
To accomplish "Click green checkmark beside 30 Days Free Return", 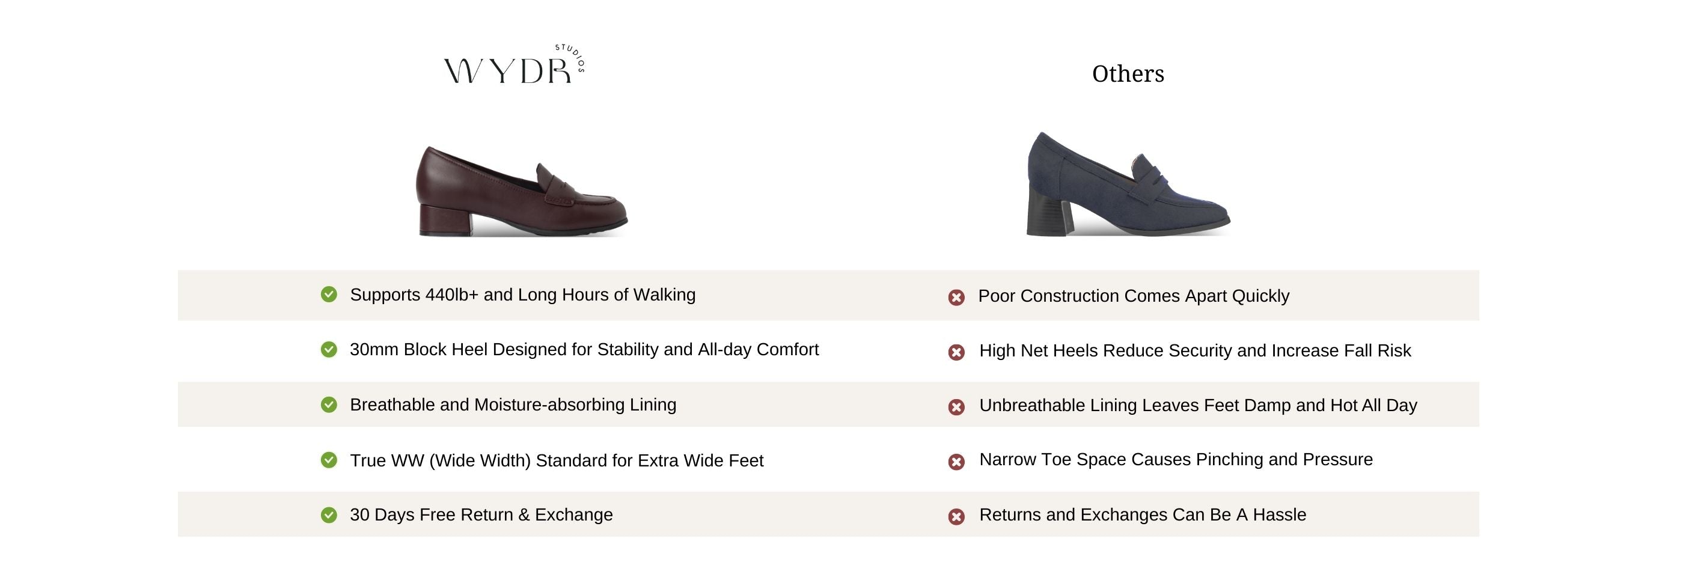I will pyautogui.click(x=329, y=516).
